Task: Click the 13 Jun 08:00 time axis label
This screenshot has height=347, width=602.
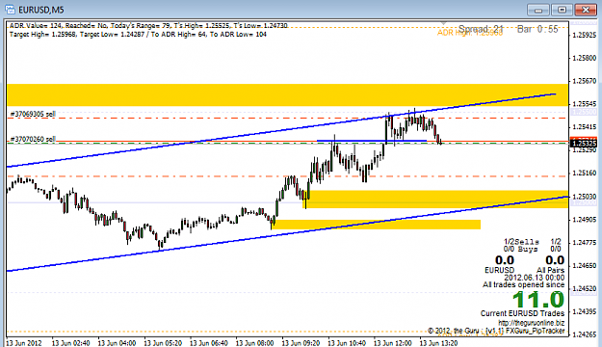Action: point(255,343)
